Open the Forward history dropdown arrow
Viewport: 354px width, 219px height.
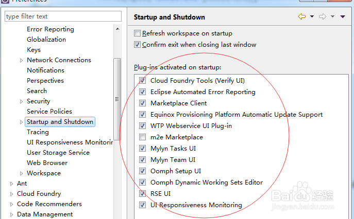332,16
